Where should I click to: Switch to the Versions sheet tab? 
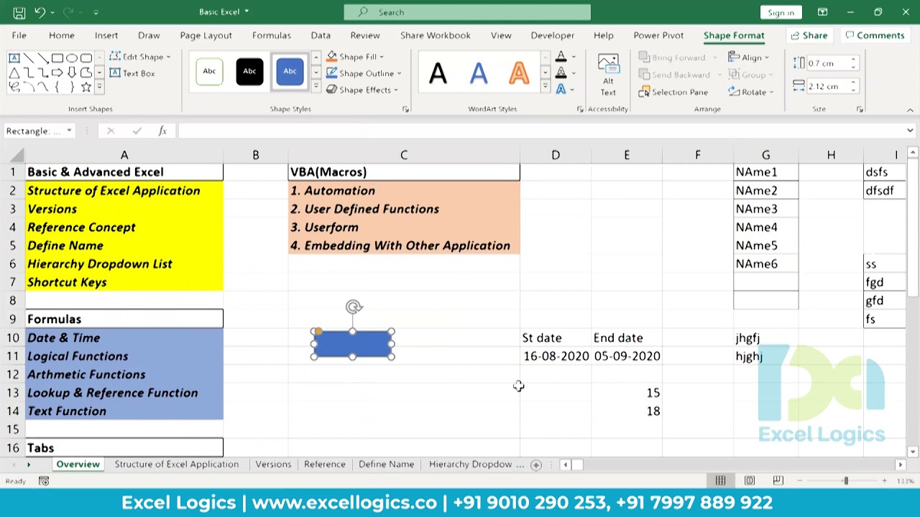pos(273,465)
